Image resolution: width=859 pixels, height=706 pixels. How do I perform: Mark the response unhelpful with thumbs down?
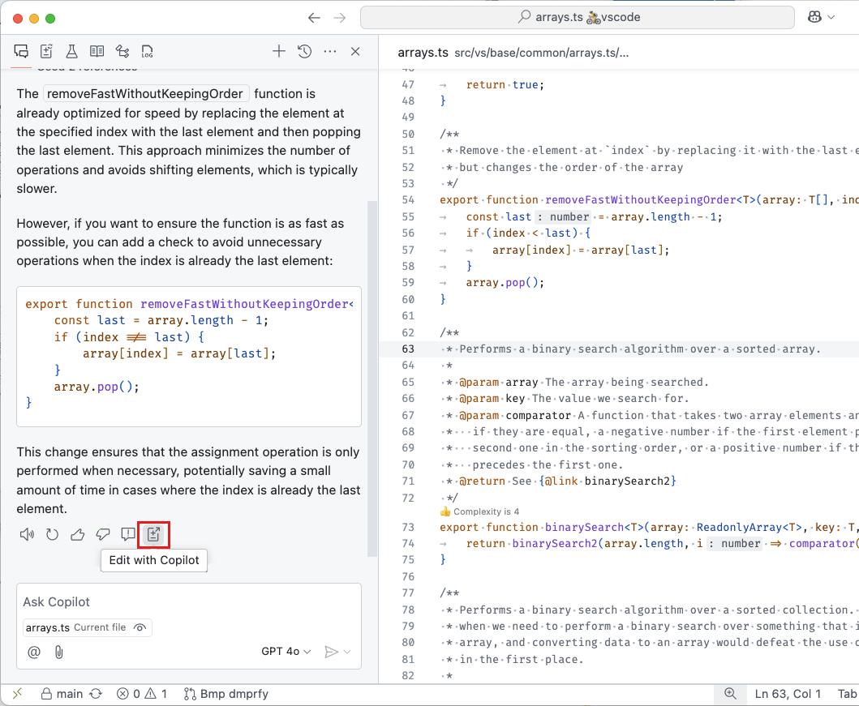click(103, 534)
